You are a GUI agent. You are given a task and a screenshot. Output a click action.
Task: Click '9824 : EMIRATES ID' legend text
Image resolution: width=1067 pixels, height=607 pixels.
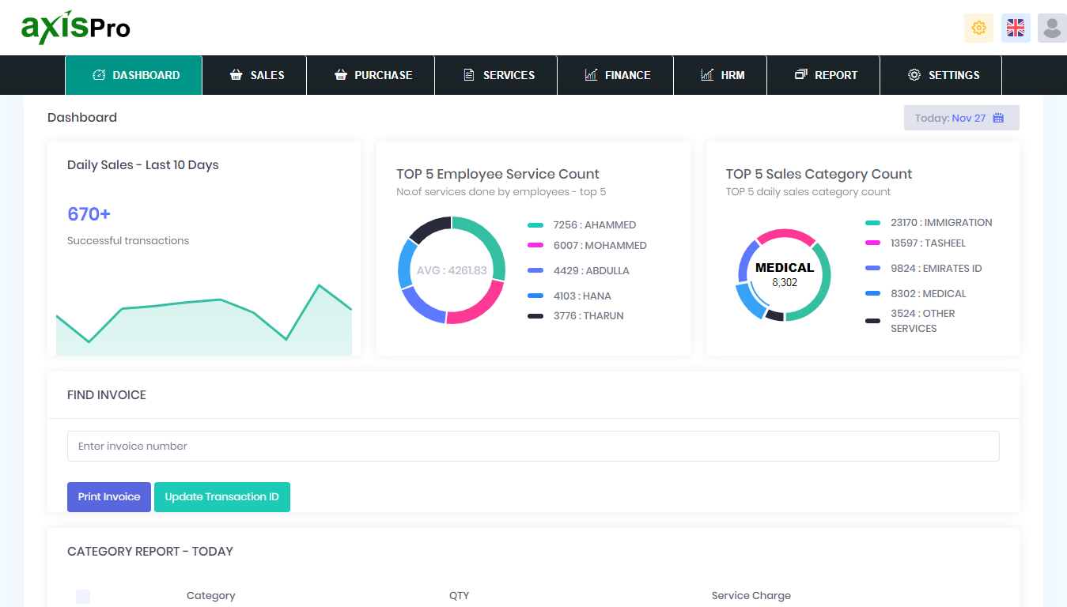[936, 269]
